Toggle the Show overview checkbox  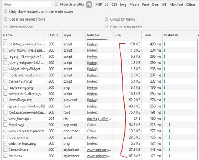click(x=5, y=26)
